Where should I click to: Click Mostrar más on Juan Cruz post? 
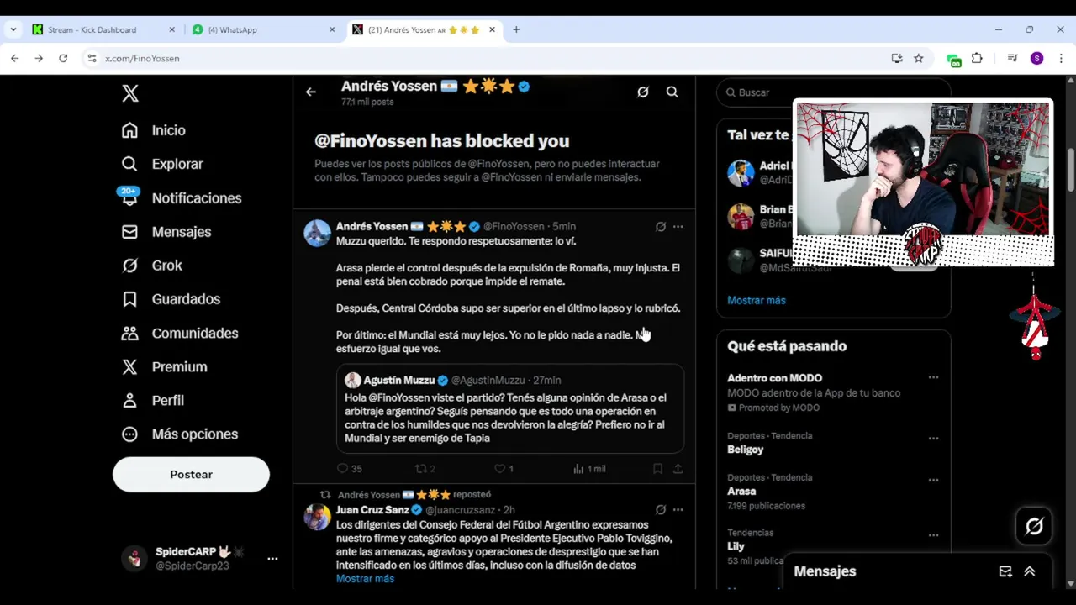(x=365, y=579)
